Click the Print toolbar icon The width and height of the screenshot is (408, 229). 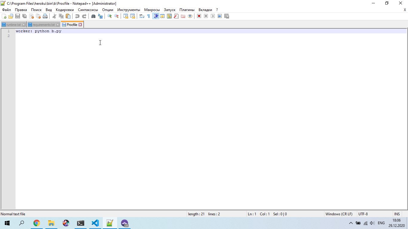(45, 16)
